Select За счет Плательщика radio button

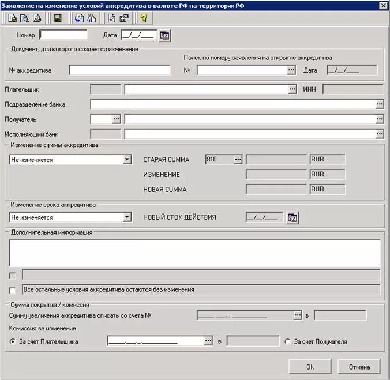pos(13,341)
